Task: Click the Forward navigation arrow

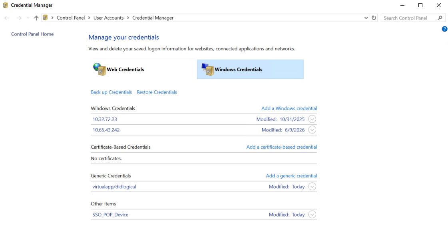Action: pos(19,18)
